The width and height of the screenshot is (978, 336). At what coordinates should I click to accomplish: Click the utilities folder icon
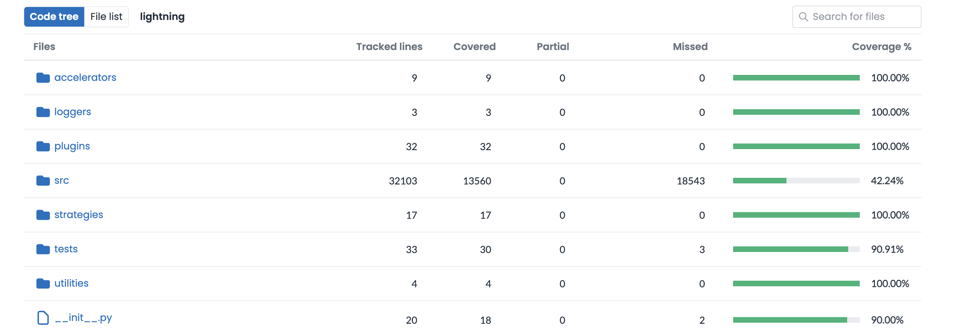(43, 283)
